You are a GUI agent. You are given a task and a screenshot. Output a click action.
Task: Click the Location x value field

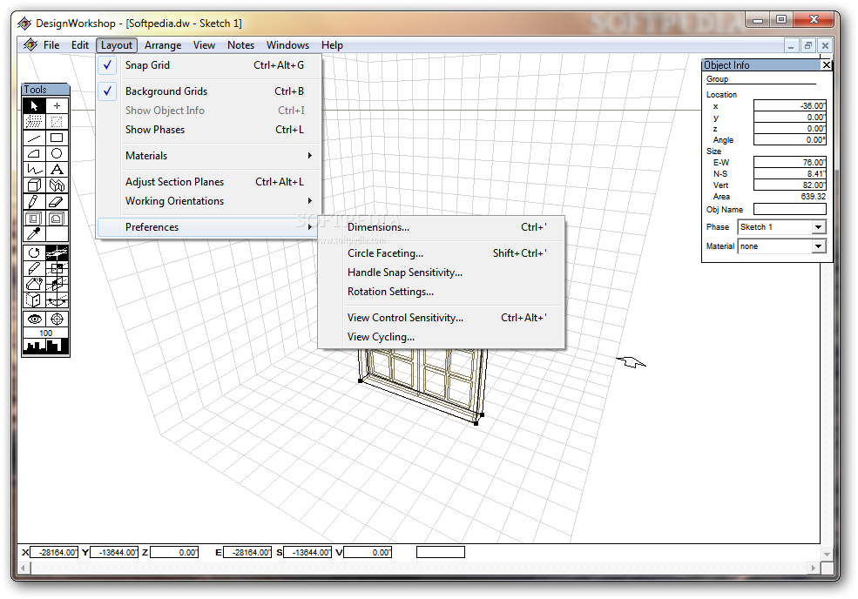point(789,105)
